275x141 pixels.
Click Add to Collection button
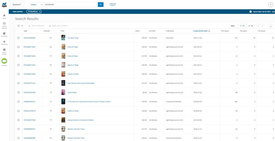click(37, 26)
